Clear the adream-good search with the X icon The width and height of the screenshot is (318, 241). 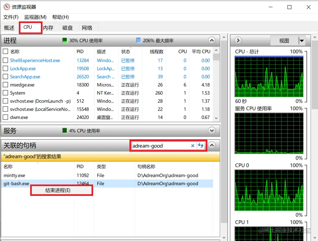193,146
